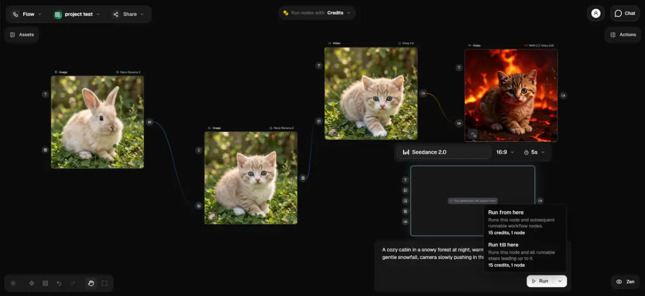Open the 16:9 aspect ratio dropdown
The image size is (645, 296).
[x=505, y=152]
